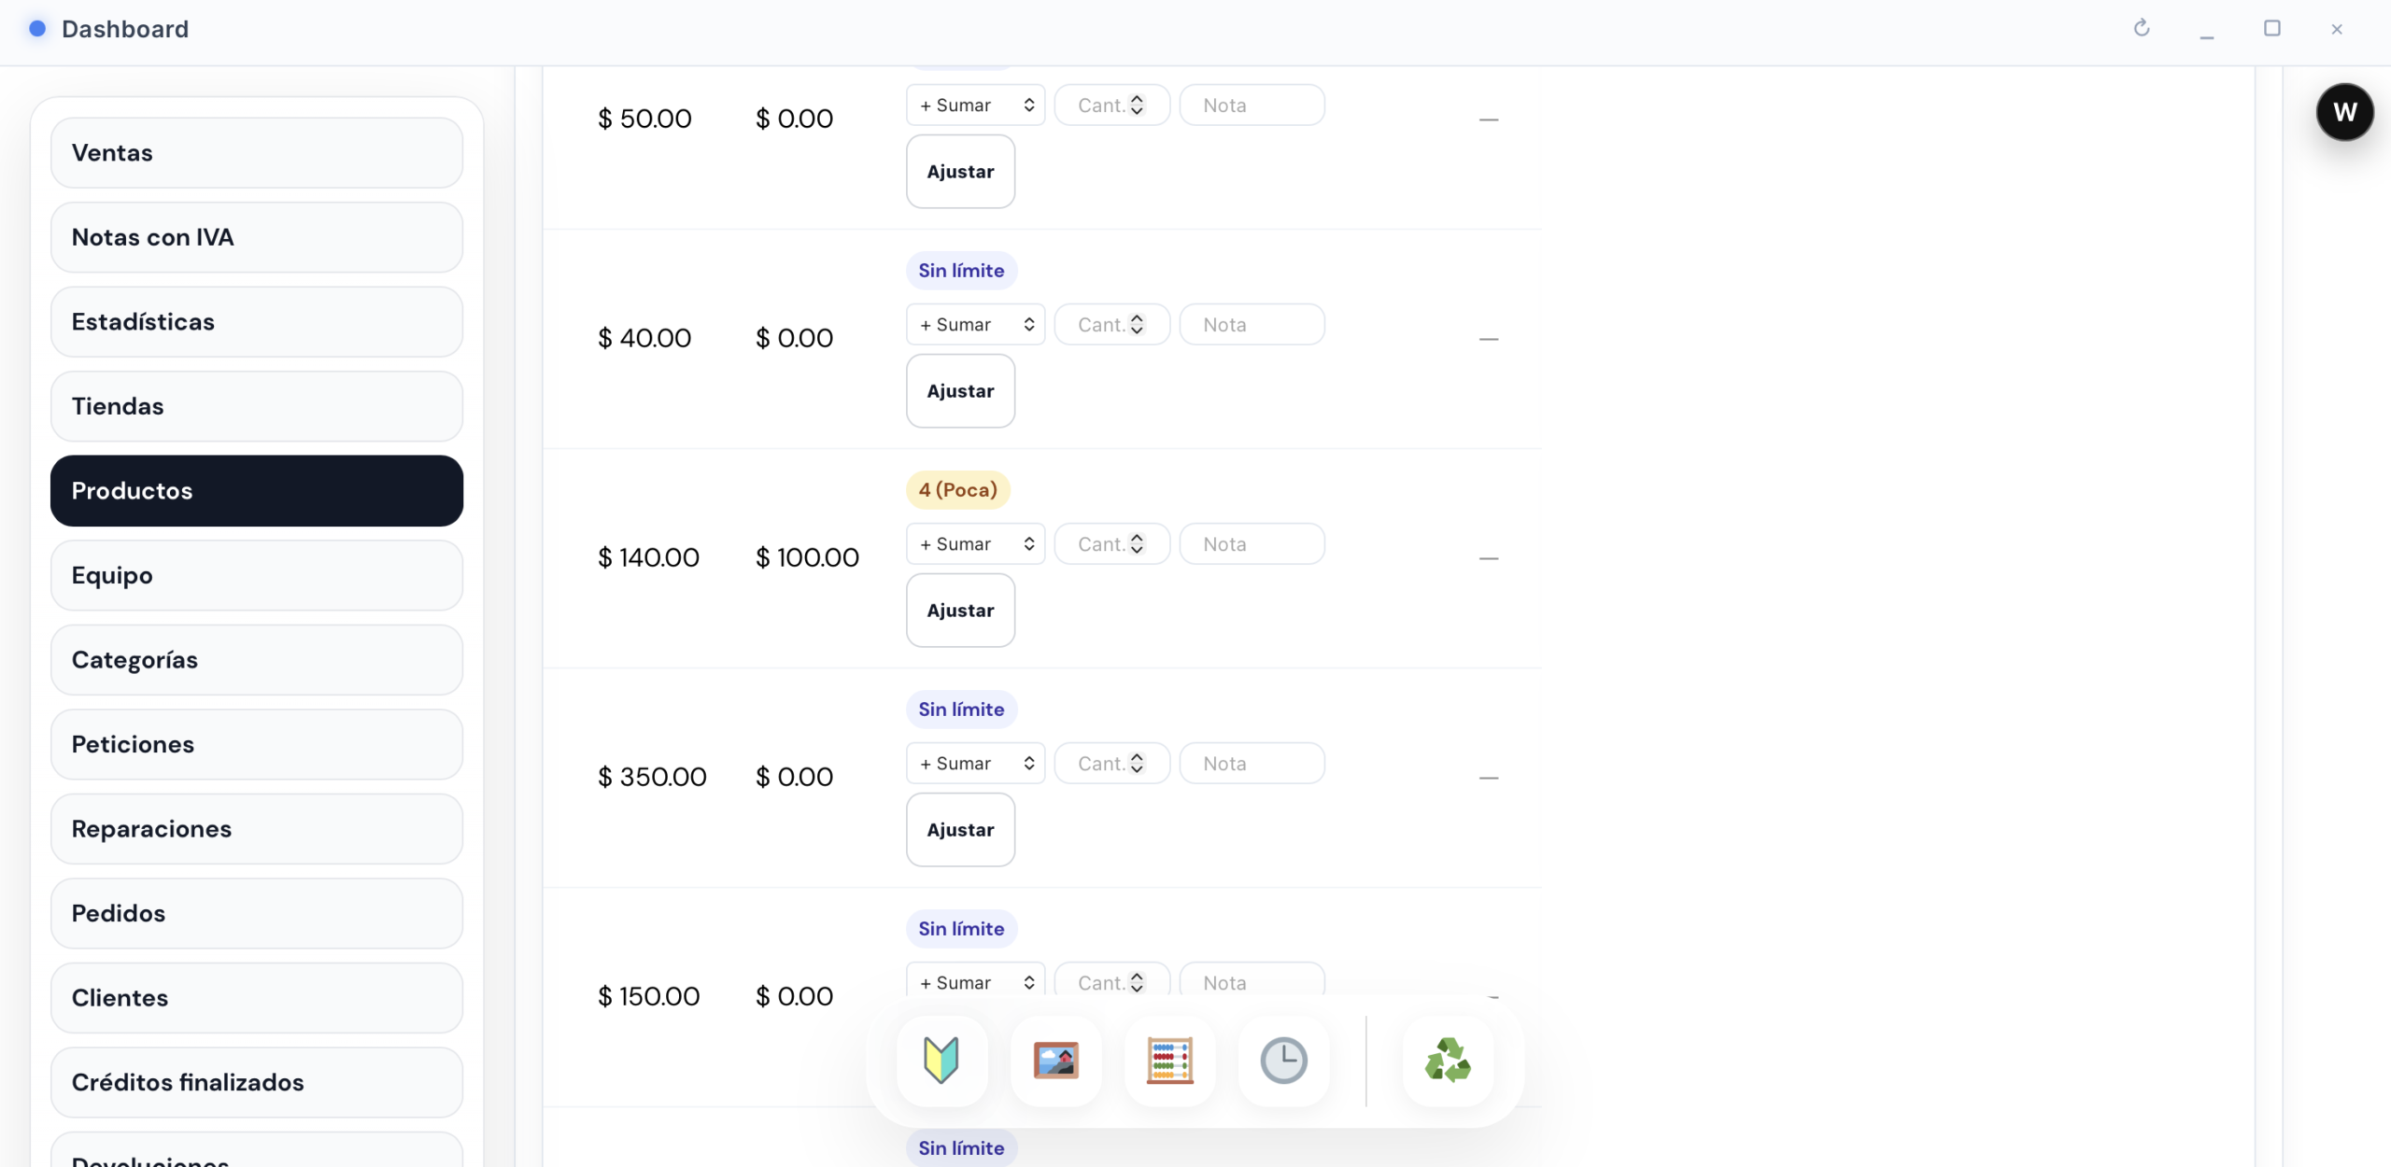Open Créditos finalizados
Viewport: 2391px width, 1167px height.
point(257,1082)
